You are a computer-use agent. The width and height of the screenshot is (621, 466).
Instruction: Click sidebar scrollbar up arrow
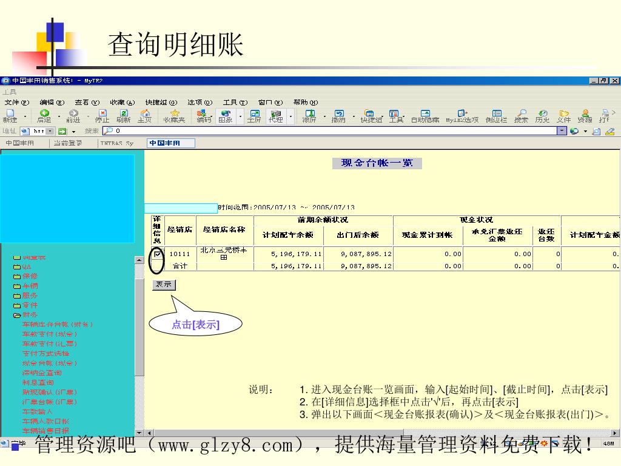click(x=139, y=260)
